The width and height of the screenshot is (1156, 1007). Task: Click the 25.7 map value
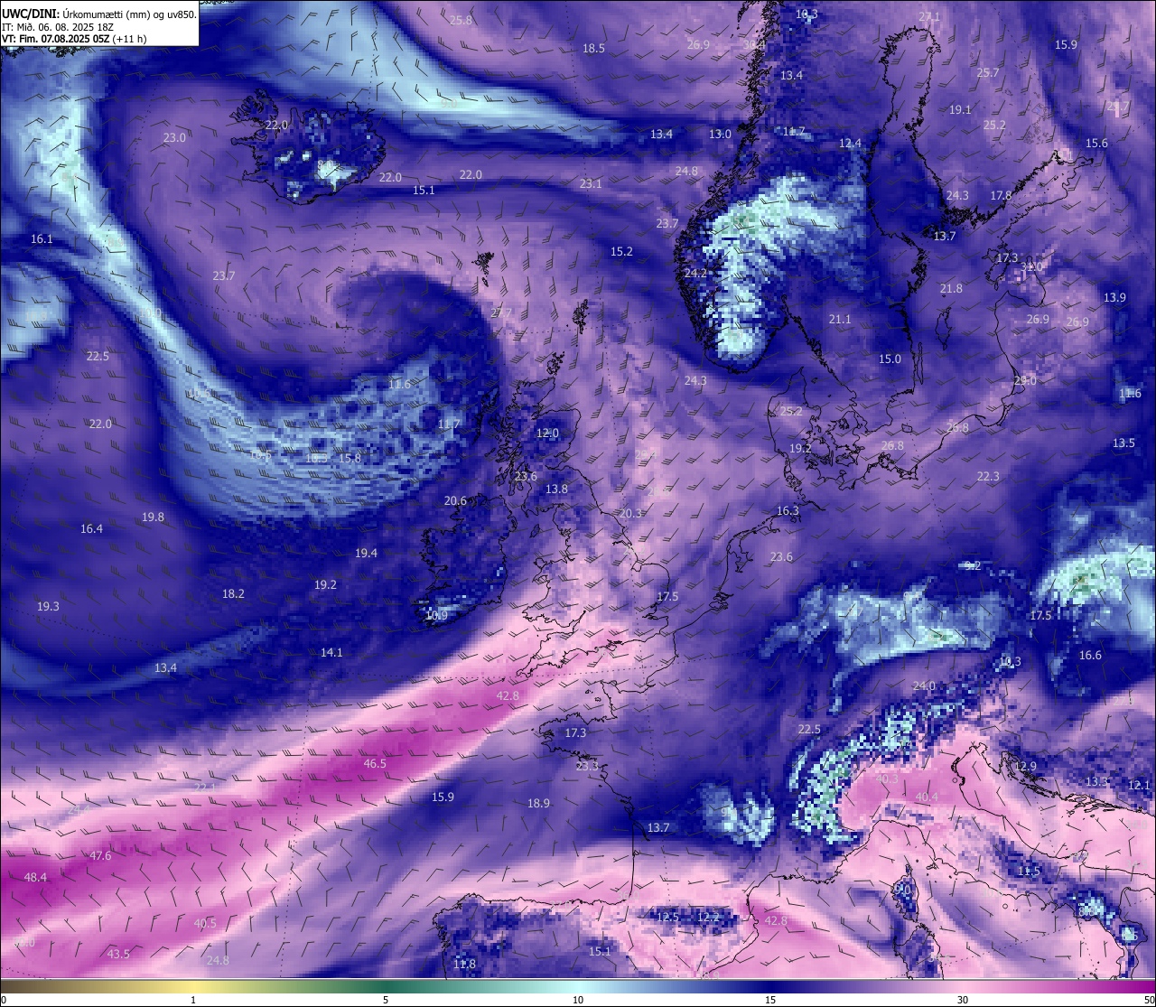[988, 72]
